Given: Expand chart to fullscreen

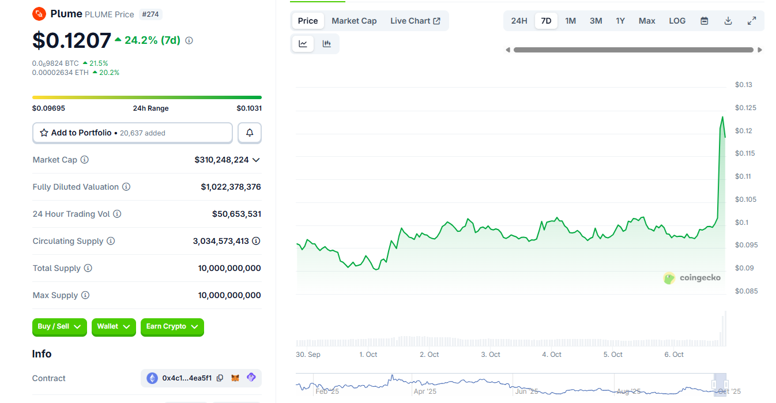Looking at the screenshot, I should [752, 21].
